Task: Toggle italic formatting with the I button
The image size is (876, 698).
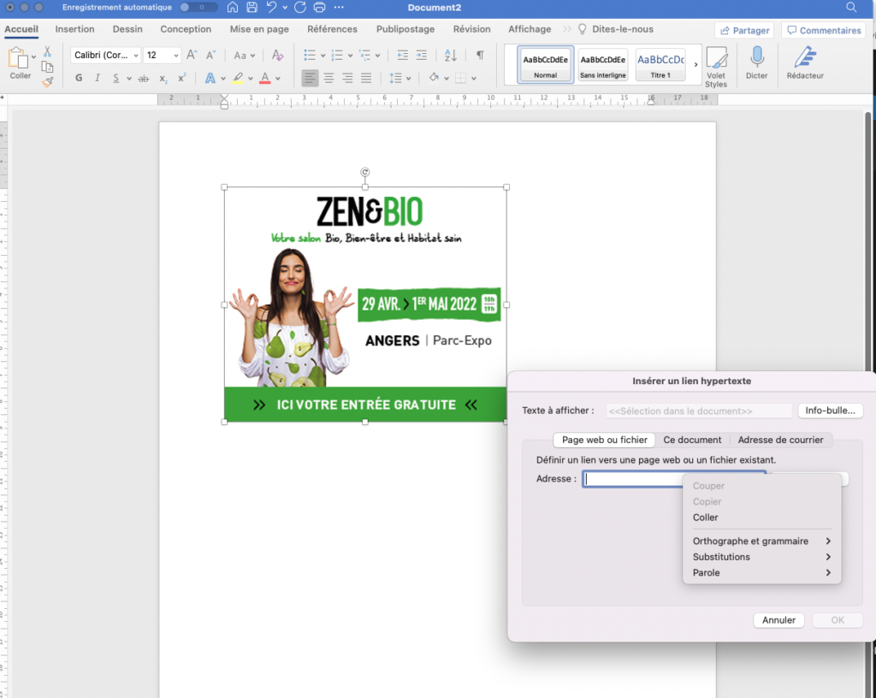Action: [98, 78]
